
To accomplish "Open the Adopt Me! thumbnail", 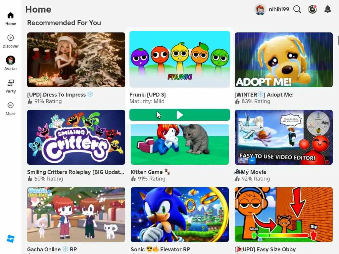I will coord(284,60).
